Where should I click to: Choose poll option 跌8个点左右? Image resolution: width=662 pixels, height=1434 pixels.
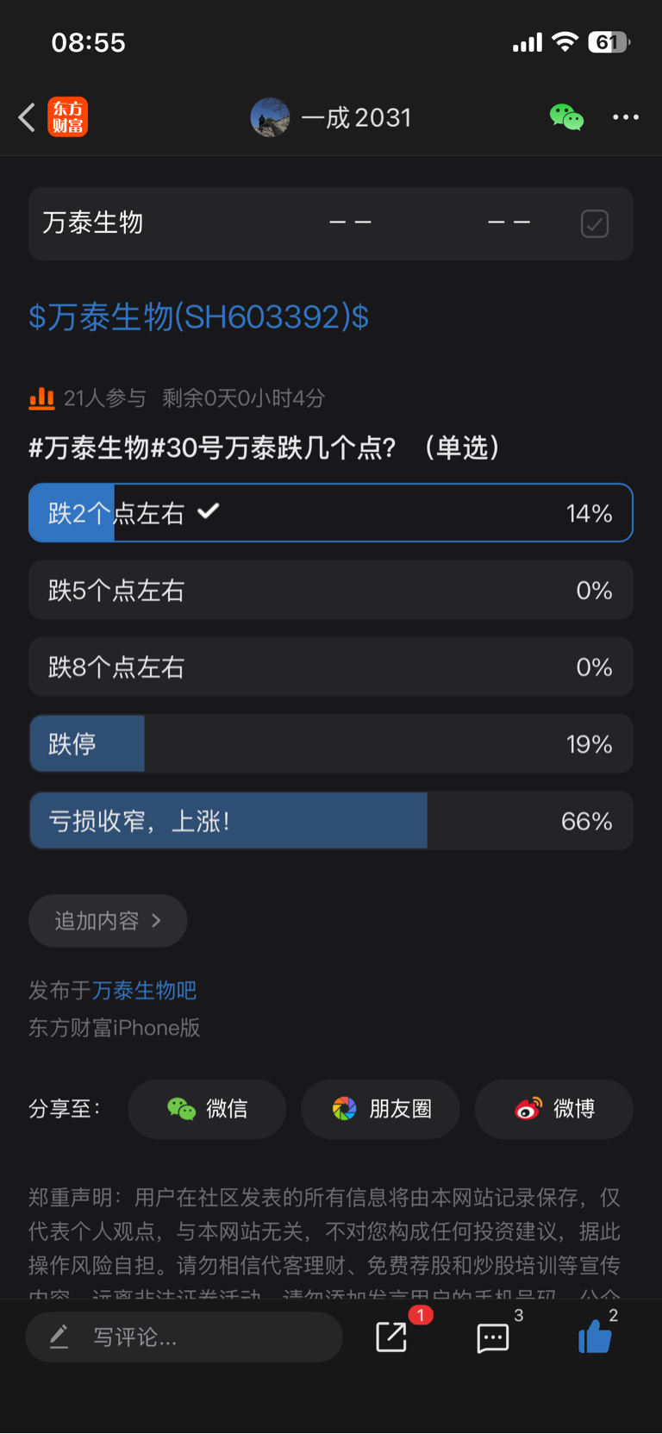[331, 667]
